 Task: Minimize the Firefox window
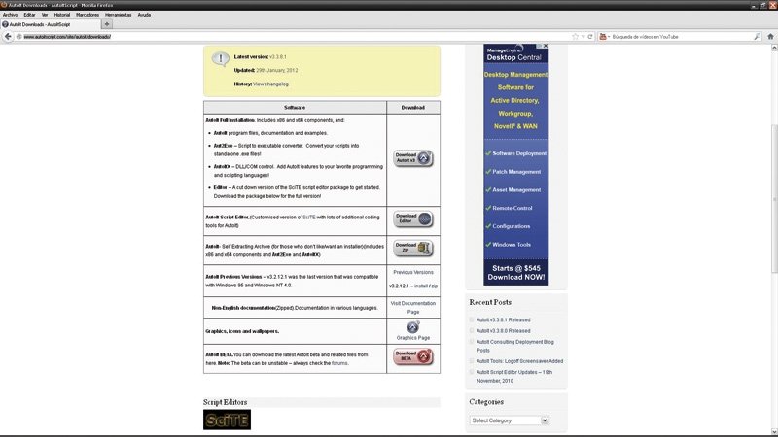pyautogui.click(x=755, y=5)
